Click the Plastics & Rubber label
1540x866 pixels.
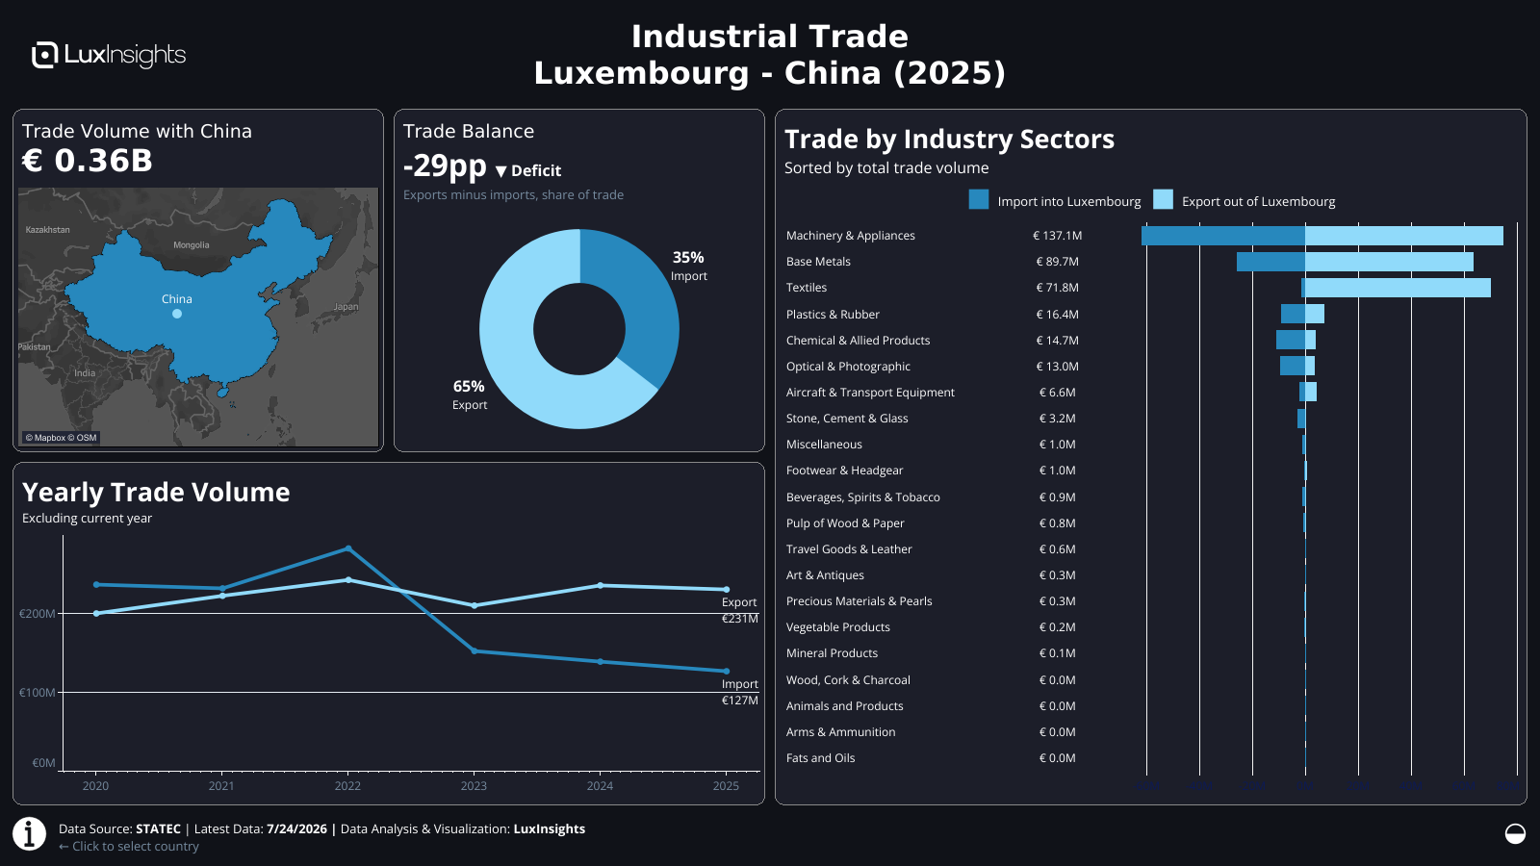point(833,315)
